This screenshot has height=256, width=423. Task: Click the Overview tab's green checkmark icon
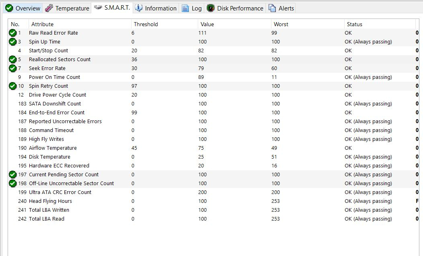[x=9, y=8]
